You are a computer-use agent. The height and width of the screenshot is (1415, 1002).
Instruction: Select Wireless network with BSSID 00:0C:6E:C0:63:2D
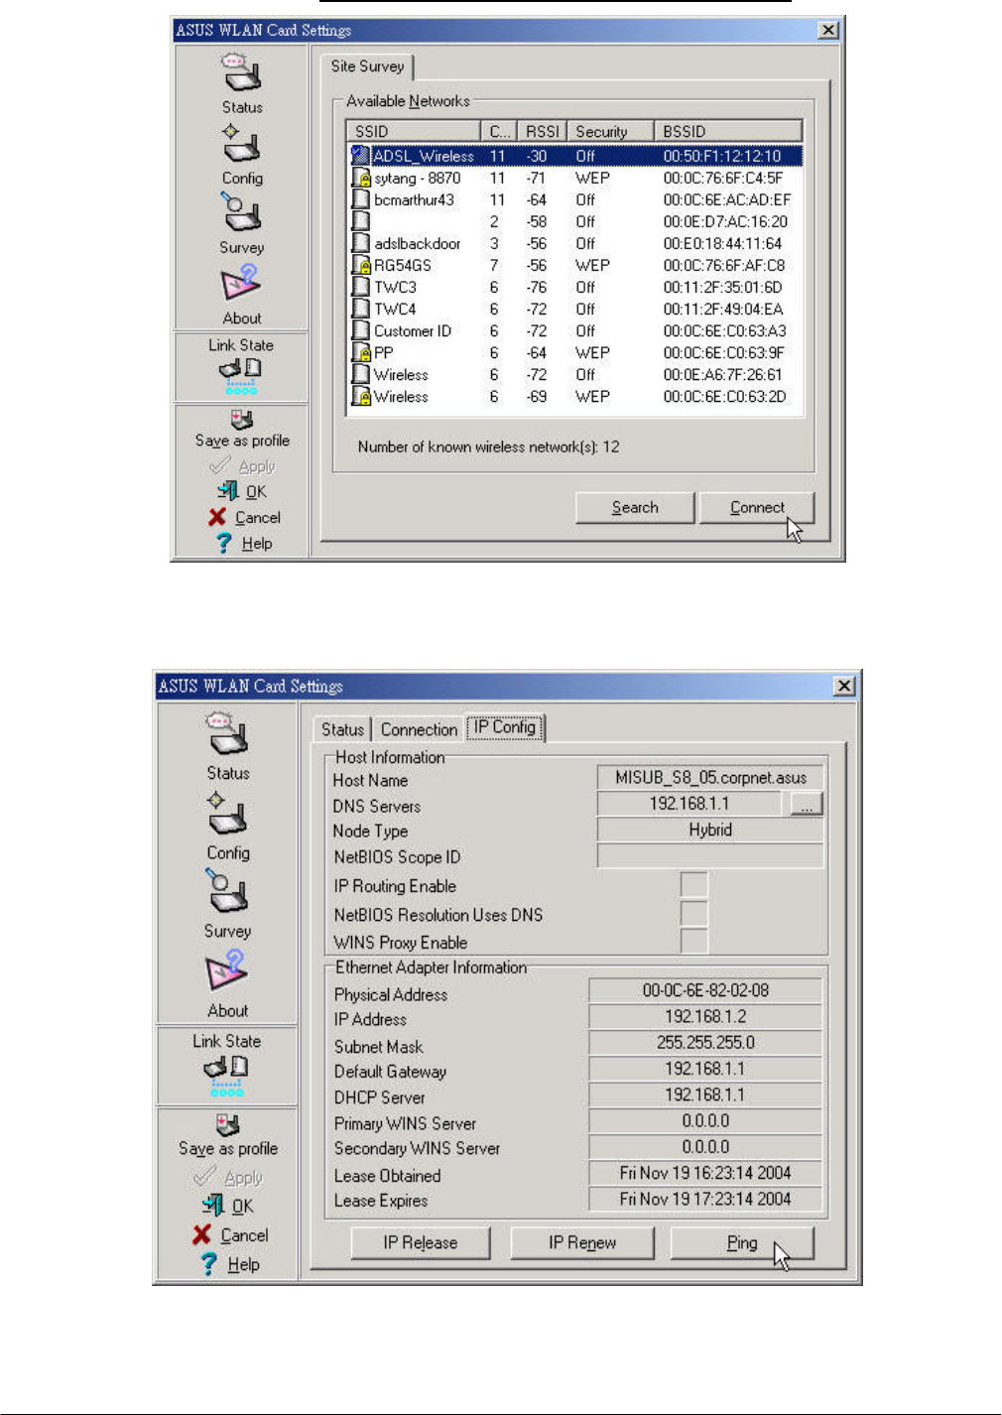pos(574,396)
